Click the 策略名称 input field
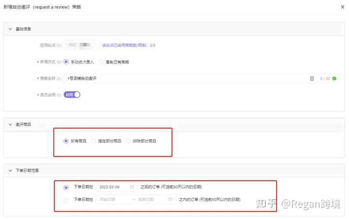Image resolution: width=349 pixels, height=219 pixels. pyautogui.click(x=202, y=78)
